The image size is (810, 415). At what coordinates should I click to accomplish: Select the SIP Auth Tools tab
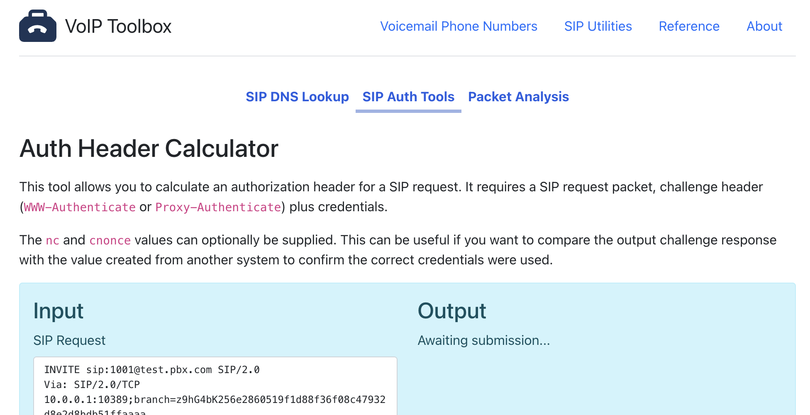(x=408, y=97)
